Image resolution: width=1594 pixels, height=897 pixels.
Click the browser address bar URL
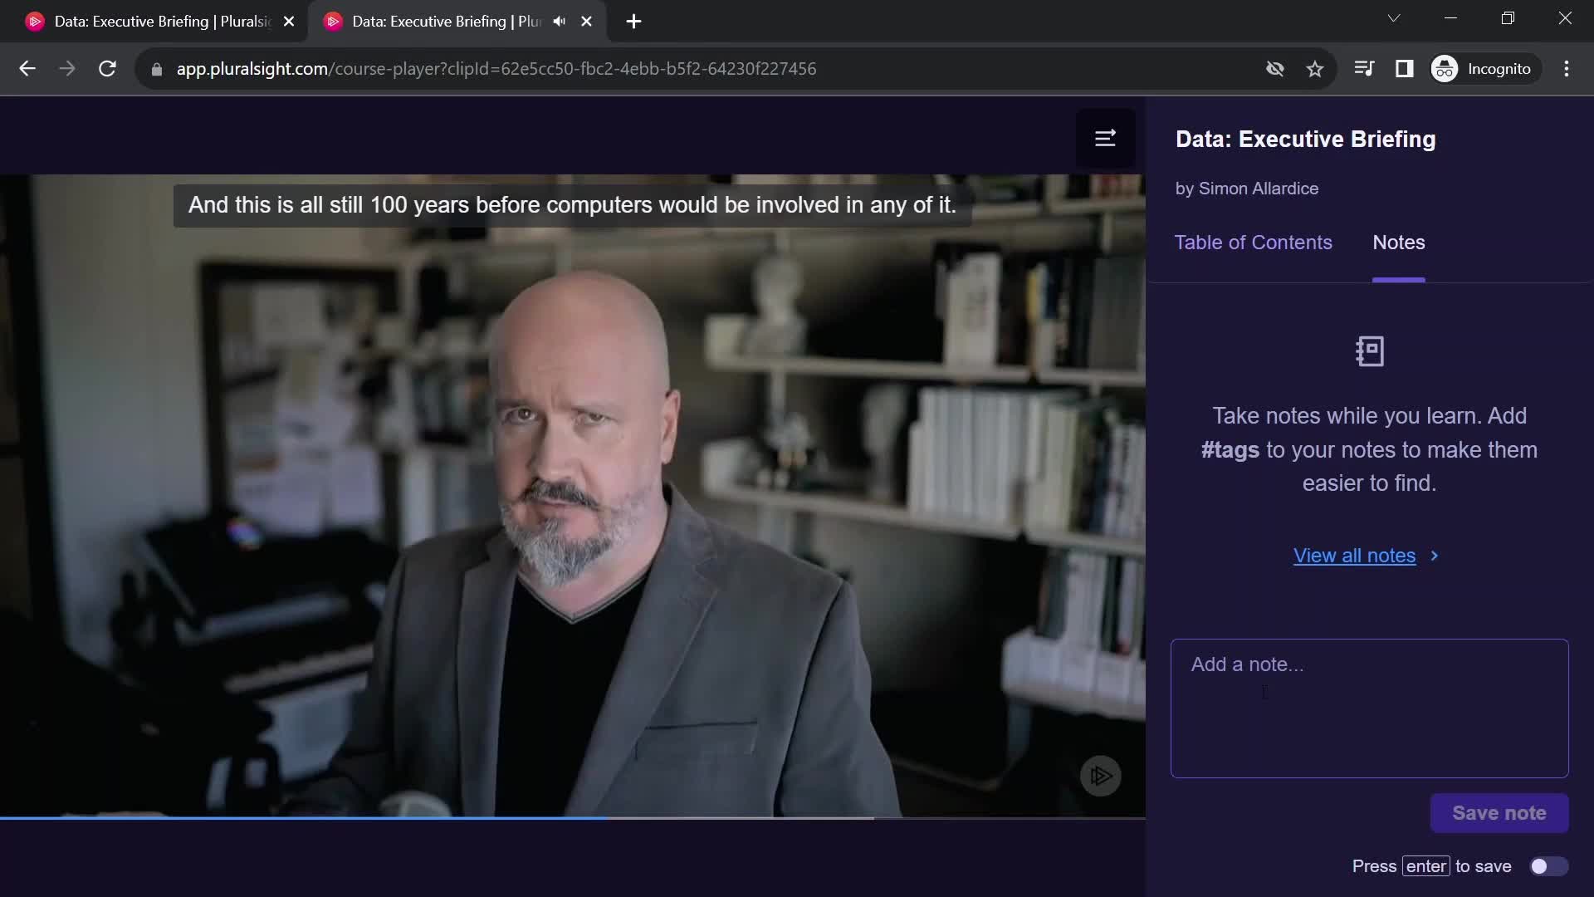(x=496, y=69)
